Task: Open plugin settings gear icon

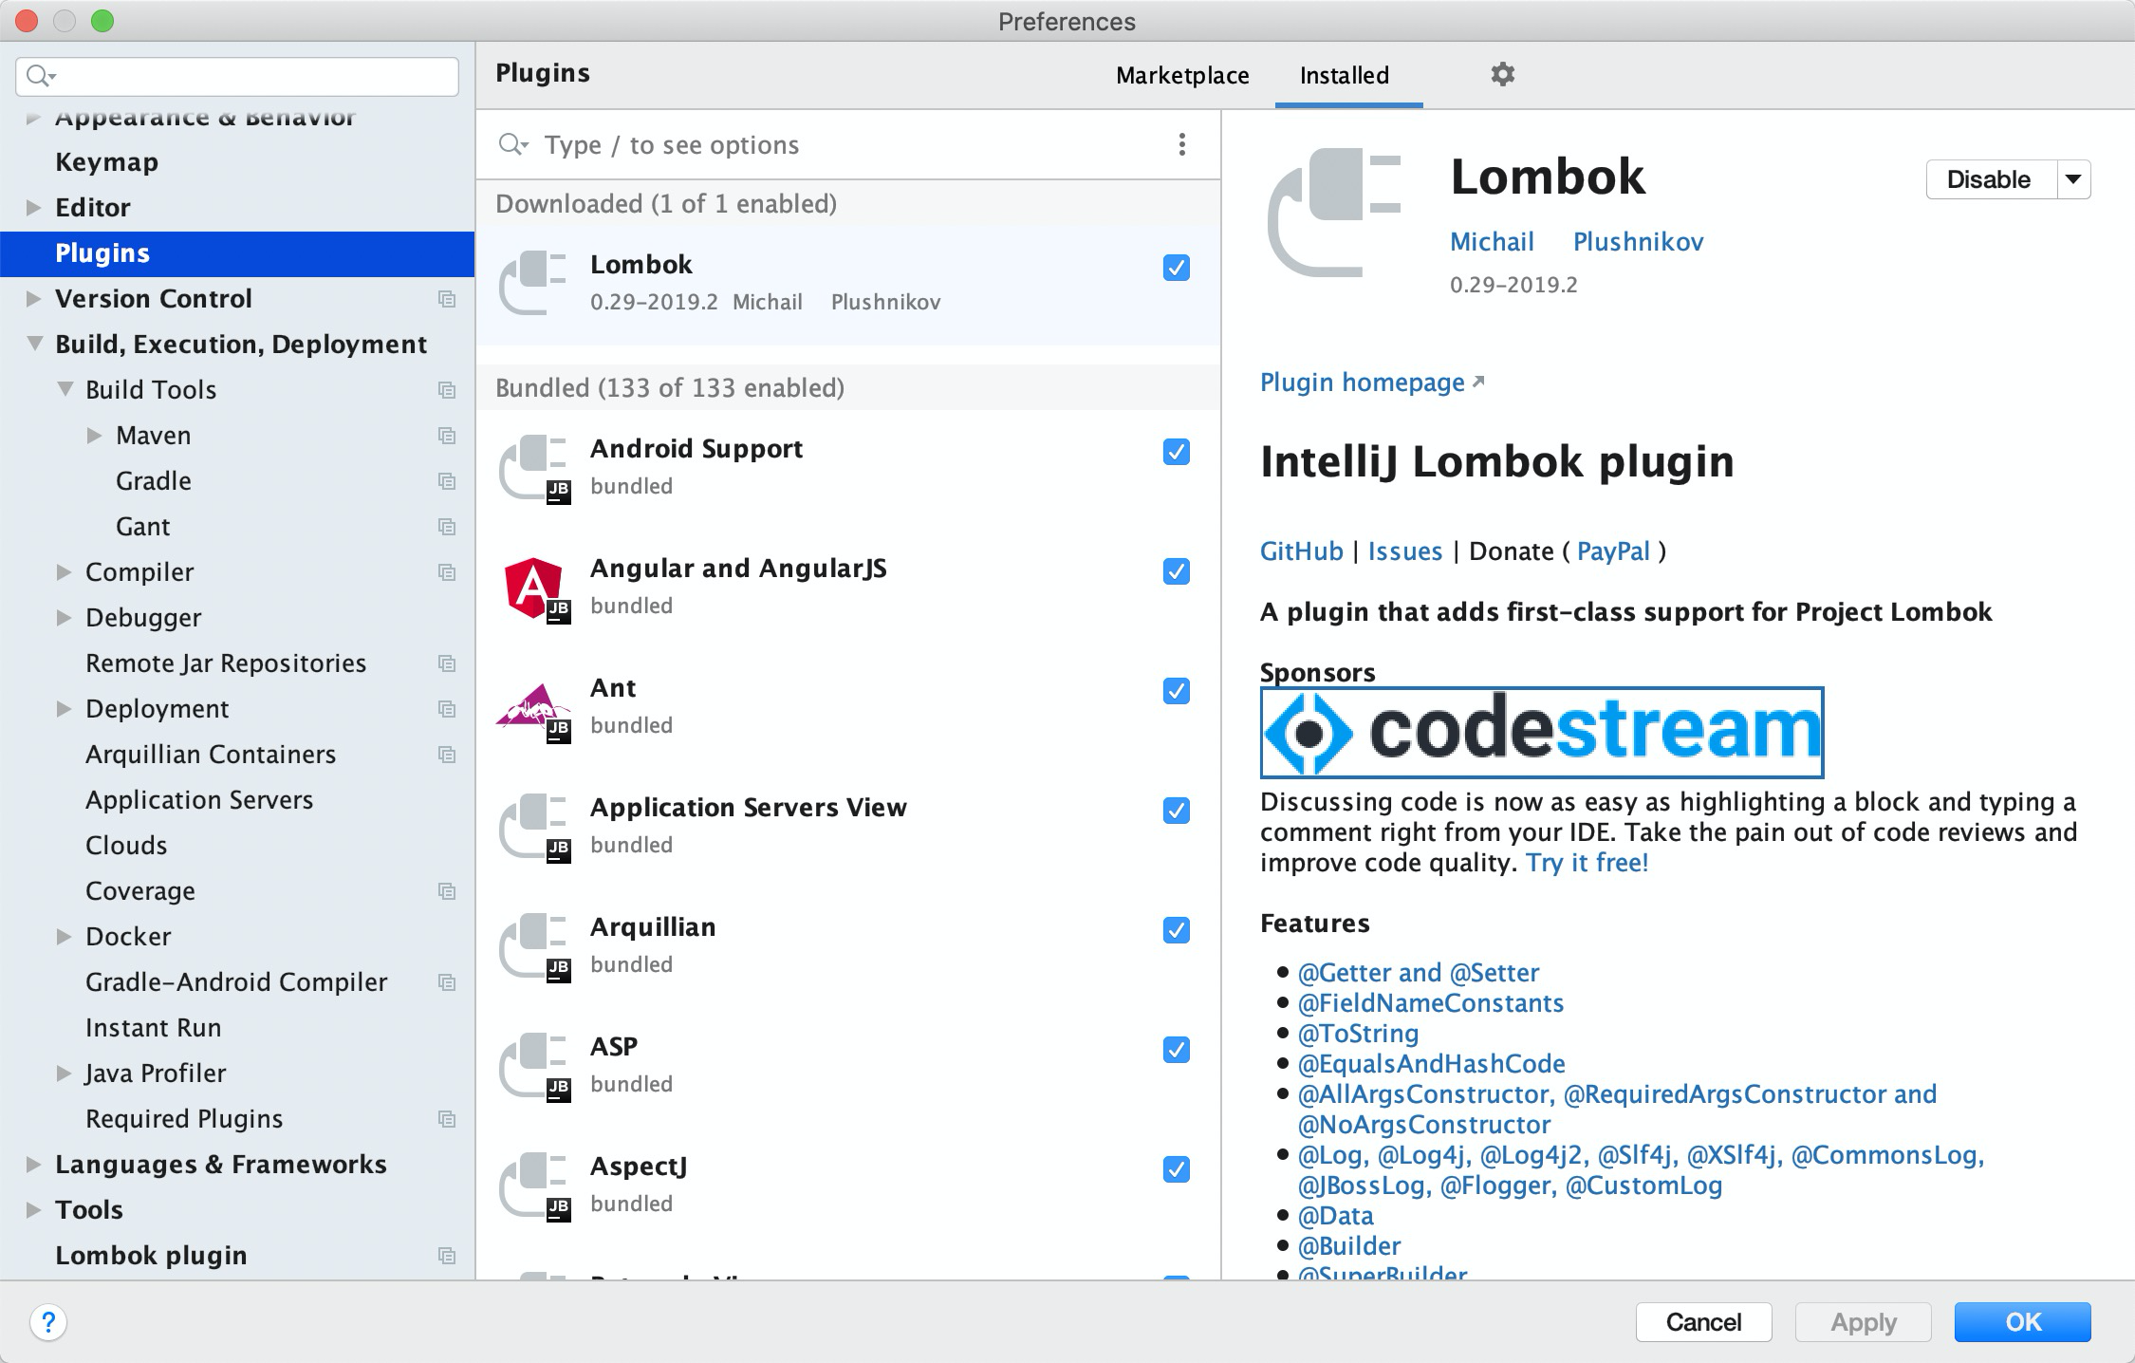Action: coord(1502,74)
